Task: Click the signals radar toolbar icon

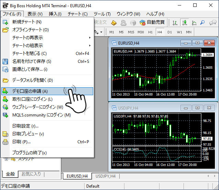Action: (133, 23)
